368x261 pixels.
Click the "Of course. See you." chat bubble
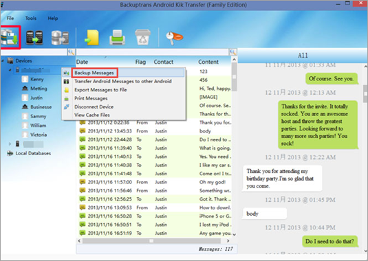coord(332,79)
